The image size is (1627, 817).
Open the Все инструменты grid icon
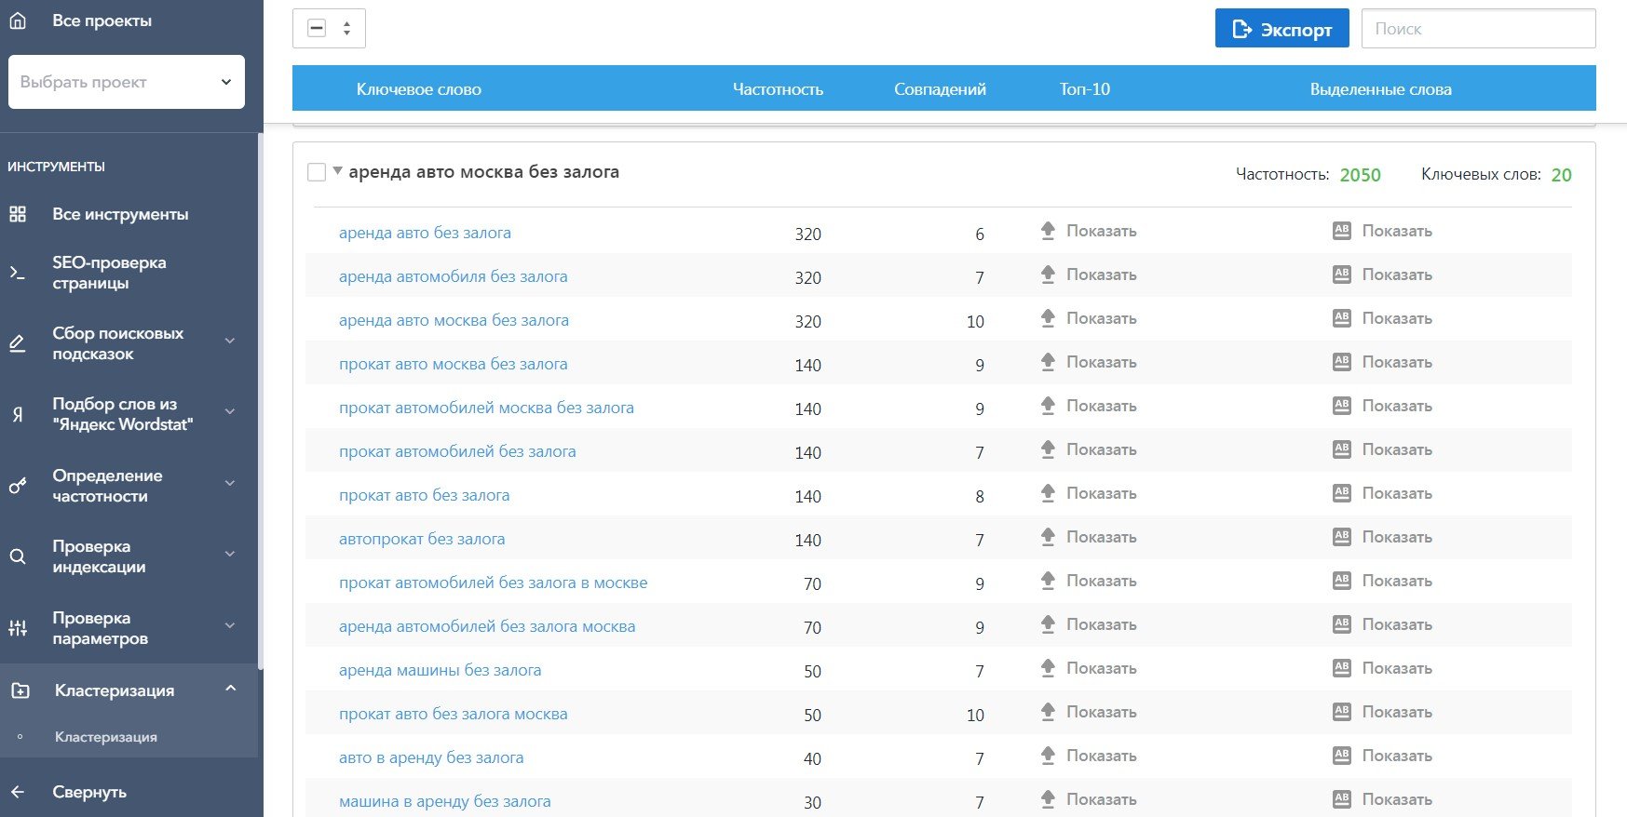point(18,214)
